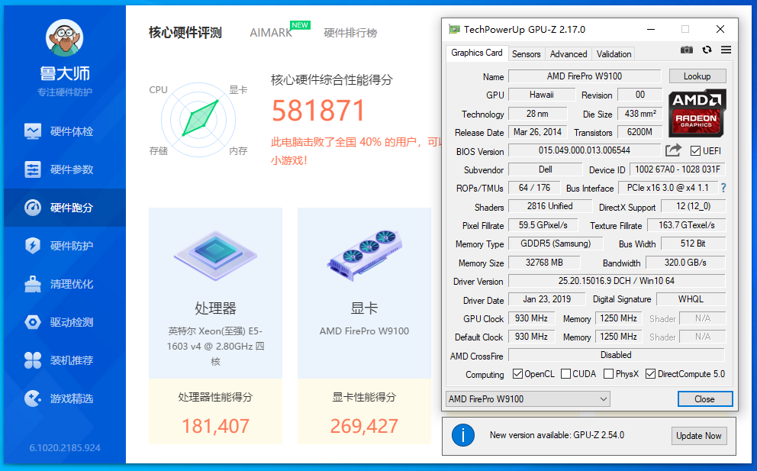The width and height of the screenshot is (757, 471).
Task: Toggle the CUDA checkbox
Action: pyautogui.click(x=565, y=374)
